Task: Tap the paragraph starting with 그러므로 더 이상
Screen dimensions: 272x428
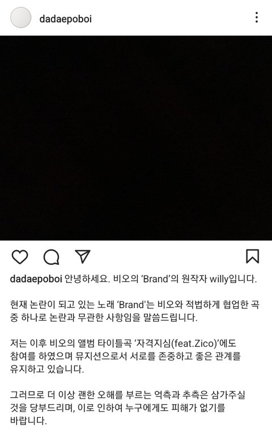Action: click(127, 408)
